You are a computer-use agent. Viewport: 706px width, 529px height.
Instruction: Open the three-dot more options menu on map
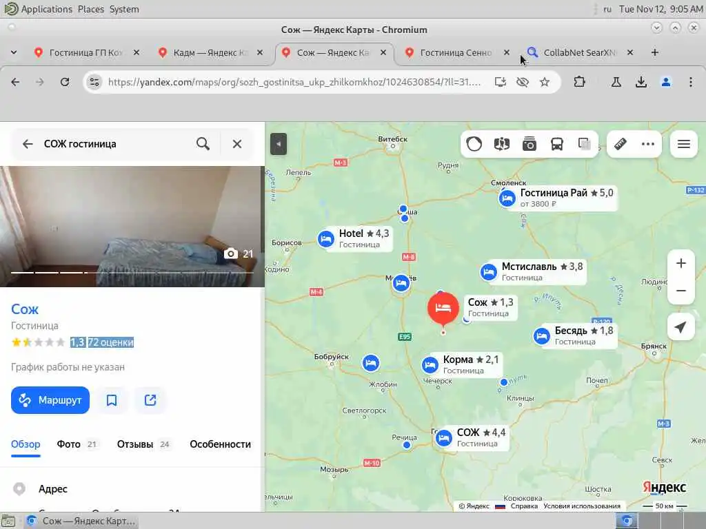coord(648,144)
